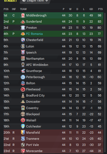This screenshot has width=107, height=154.
Task: Click the eye icon beside League Table
Action: (24, 1)
